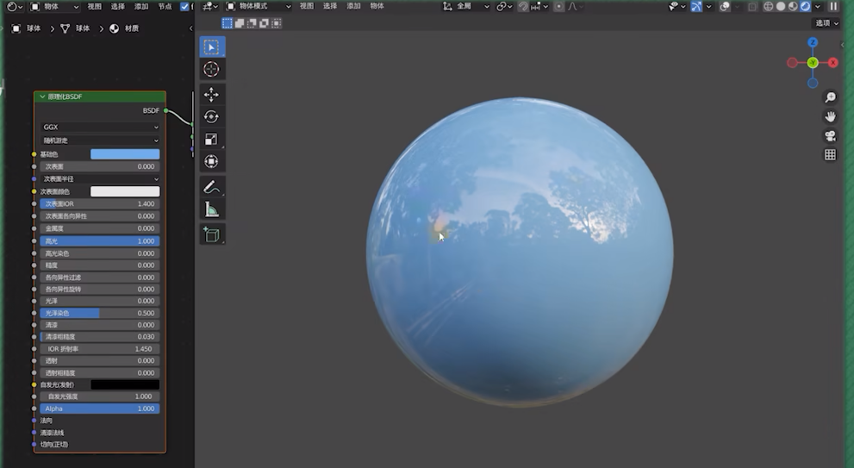Switch to wireframe viewport shading
Viewport: 854px width, 468px height.
click(x=768, y=7)
